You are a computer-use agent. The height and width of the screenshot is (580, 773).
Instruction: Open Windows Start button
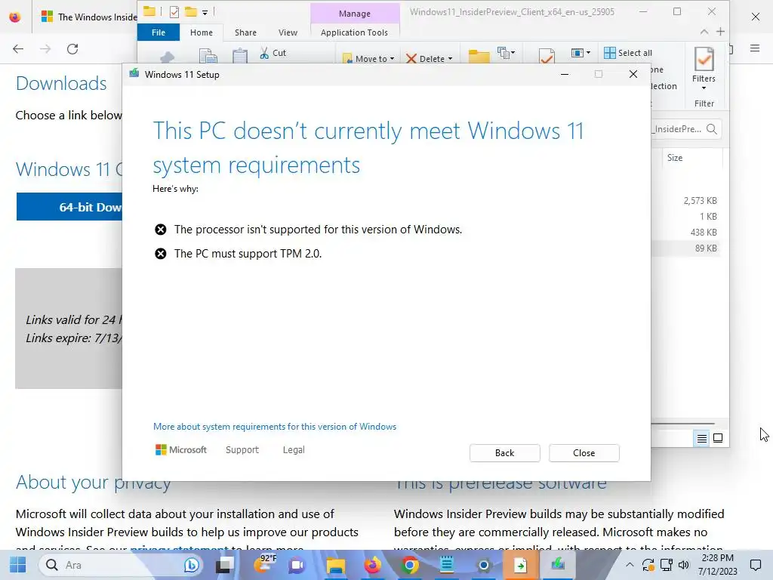pos(18,565)
